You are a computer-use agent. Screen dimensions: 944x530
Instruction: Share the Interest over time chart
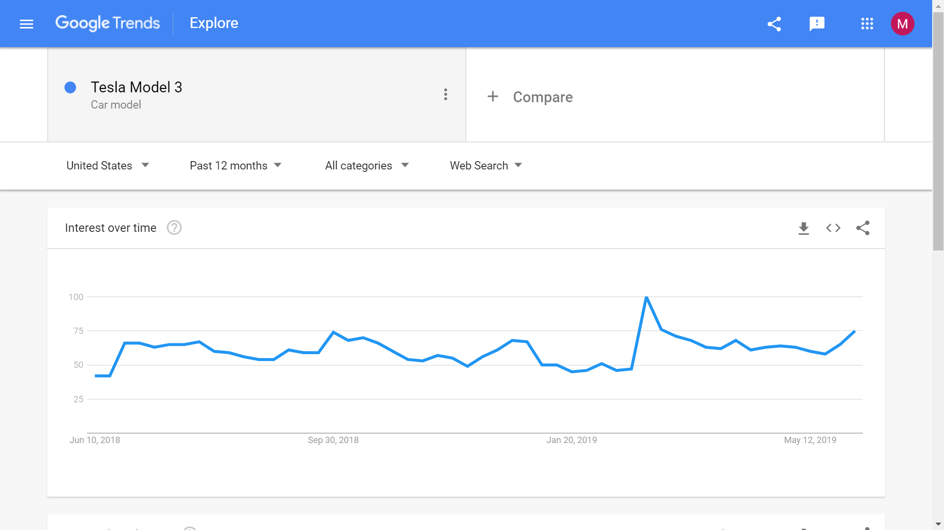click(x=863, y=228)
